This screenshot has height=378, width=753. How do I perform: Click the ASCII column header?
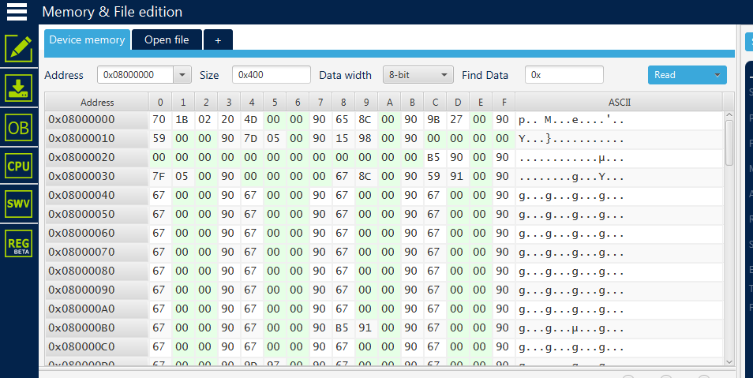619,103
